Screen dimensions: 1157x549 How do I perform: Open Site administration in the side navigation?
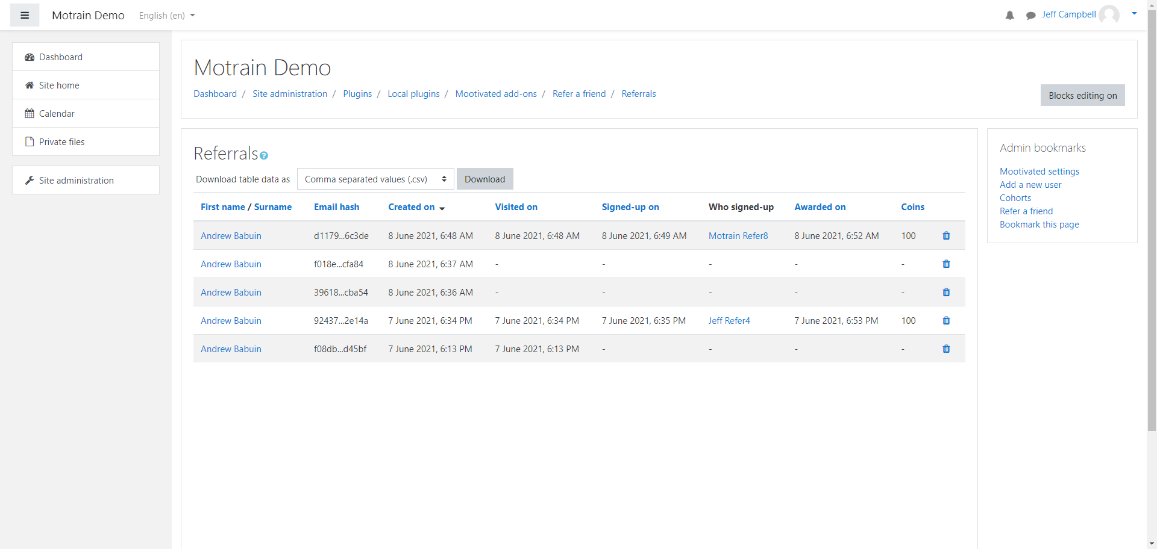click(x=86, y=181)
